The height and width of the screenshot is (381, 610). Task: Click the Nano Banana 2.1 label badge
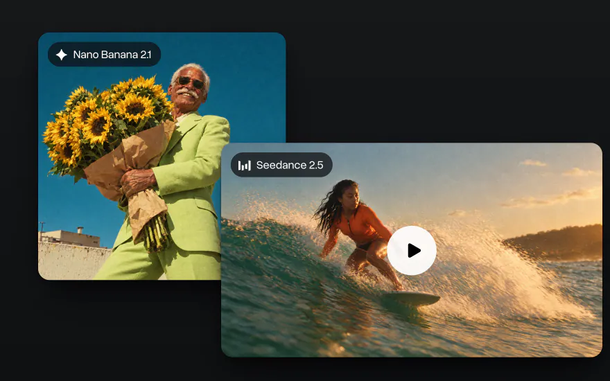pos(104,55)
